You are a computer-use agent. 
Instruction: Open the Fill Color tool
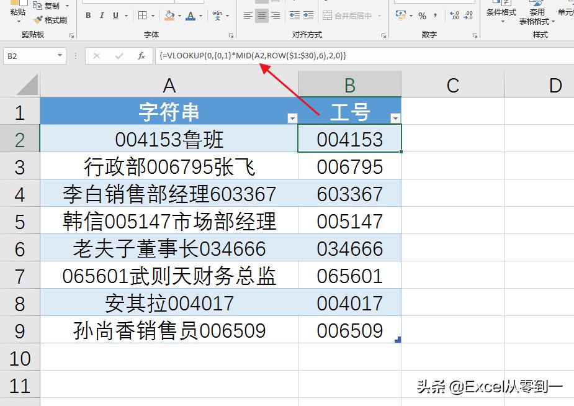coord(171,15)
